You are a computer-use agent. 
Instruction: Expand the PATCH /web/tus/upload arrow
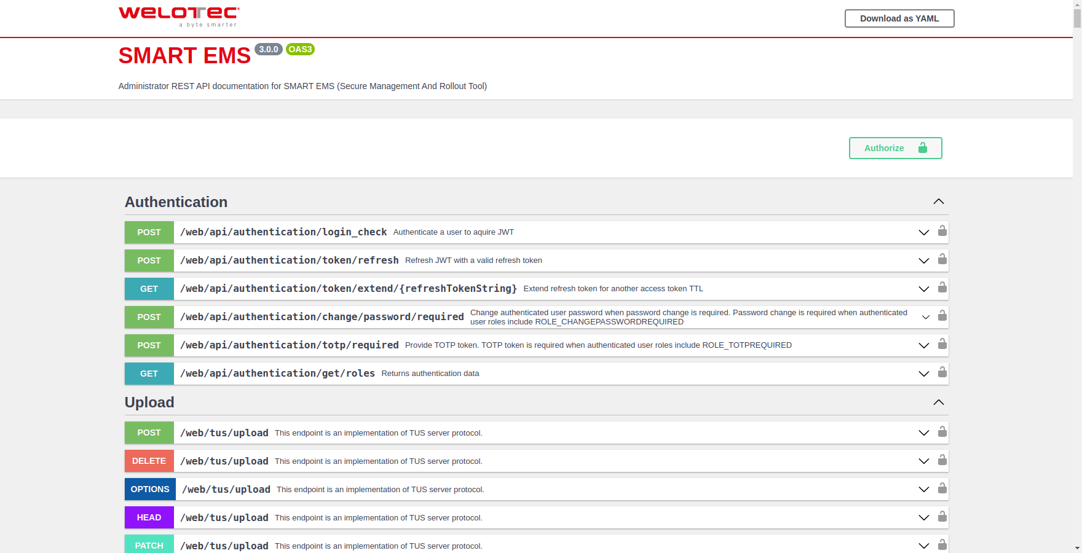[923, 546]
